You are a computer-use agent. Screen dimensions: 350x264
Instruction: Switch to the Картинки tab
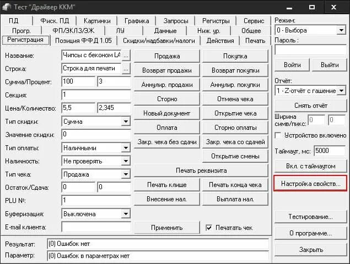pyautogui.click(x=97, y=21)
